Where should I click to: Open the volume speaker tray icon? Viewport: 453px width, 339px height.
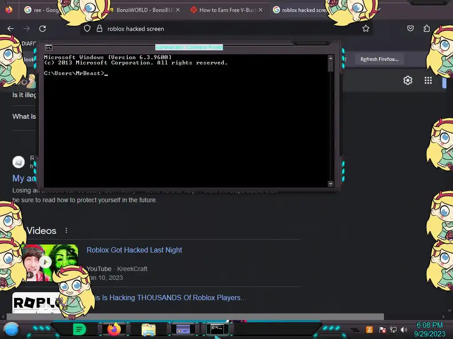tap(404, 329)
